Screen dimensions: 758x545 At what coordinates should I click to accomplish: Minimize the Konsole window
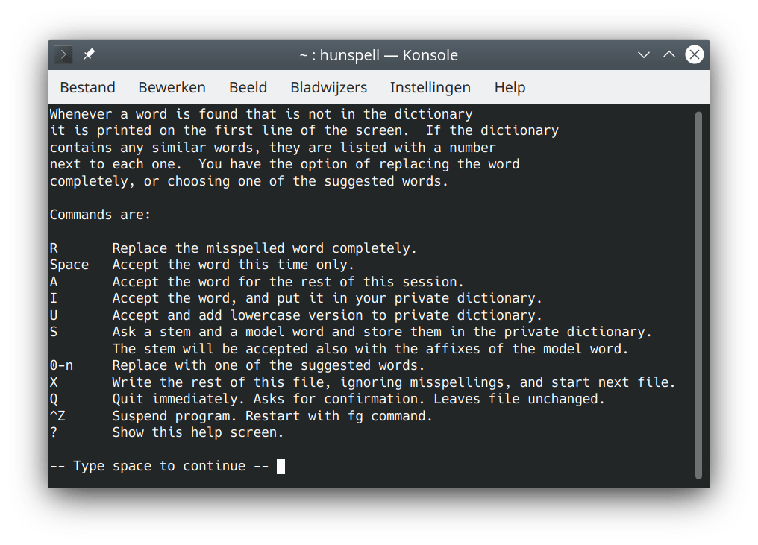click(x=644, y=55)
